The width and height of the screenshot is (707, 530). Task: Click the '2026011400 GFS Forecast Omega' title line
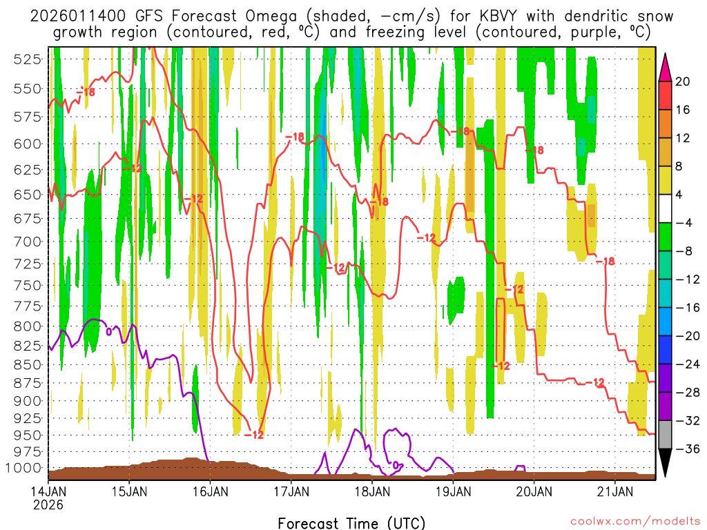tap(351, 17)
